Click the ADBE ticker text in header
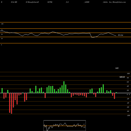The image size is (131, 131). pos(87,2)
